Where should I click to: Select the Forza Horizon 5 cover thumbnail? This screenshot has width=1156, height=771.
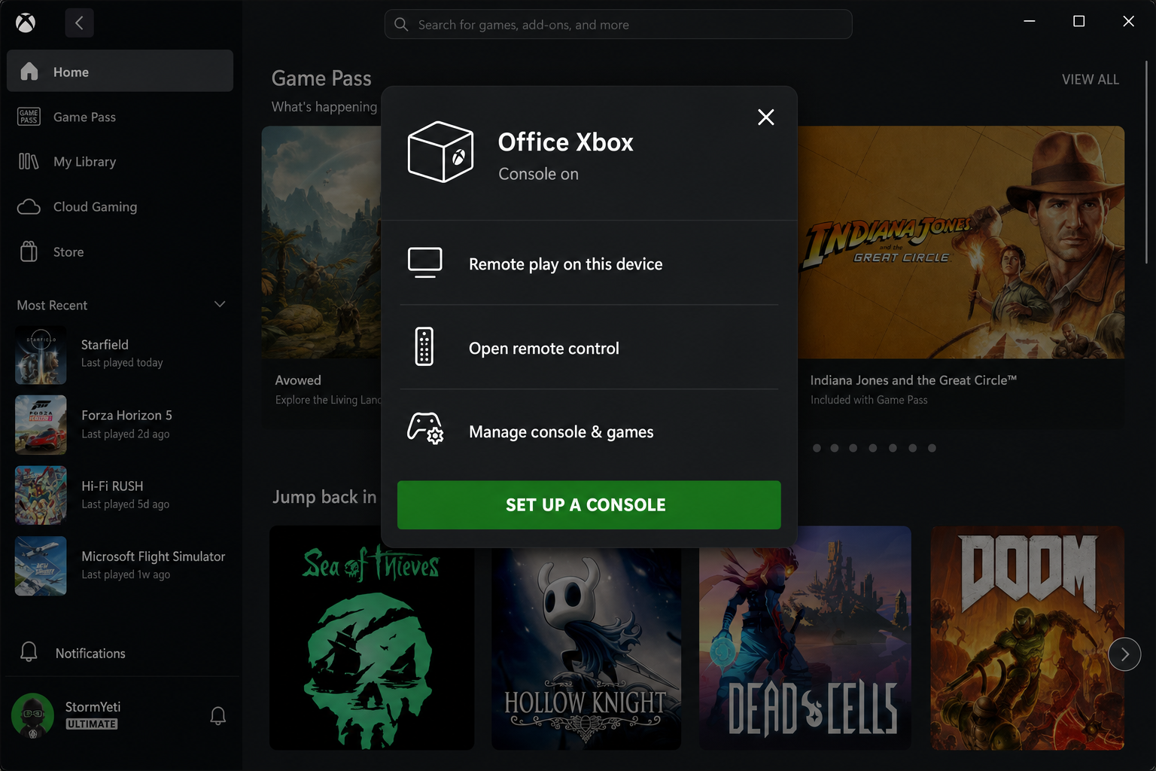[41, 425]
